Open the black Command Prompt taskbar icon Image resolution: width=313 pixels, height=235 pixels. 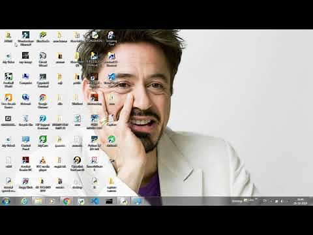109,201
